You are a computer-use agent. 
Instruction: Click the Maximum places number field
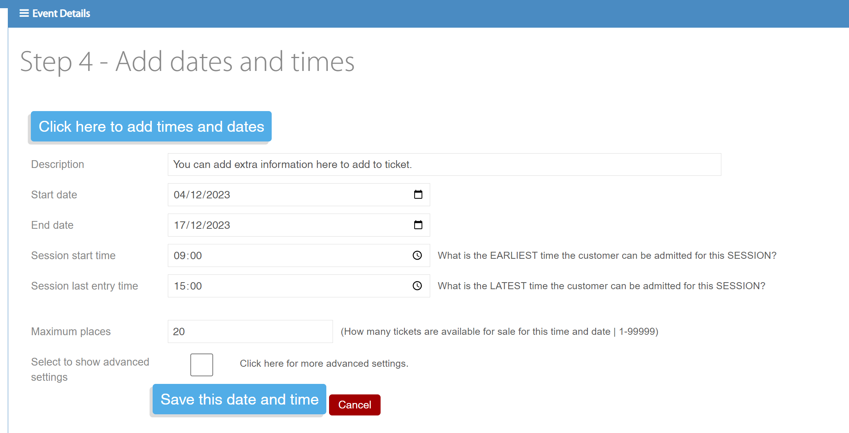click(250, 332)
